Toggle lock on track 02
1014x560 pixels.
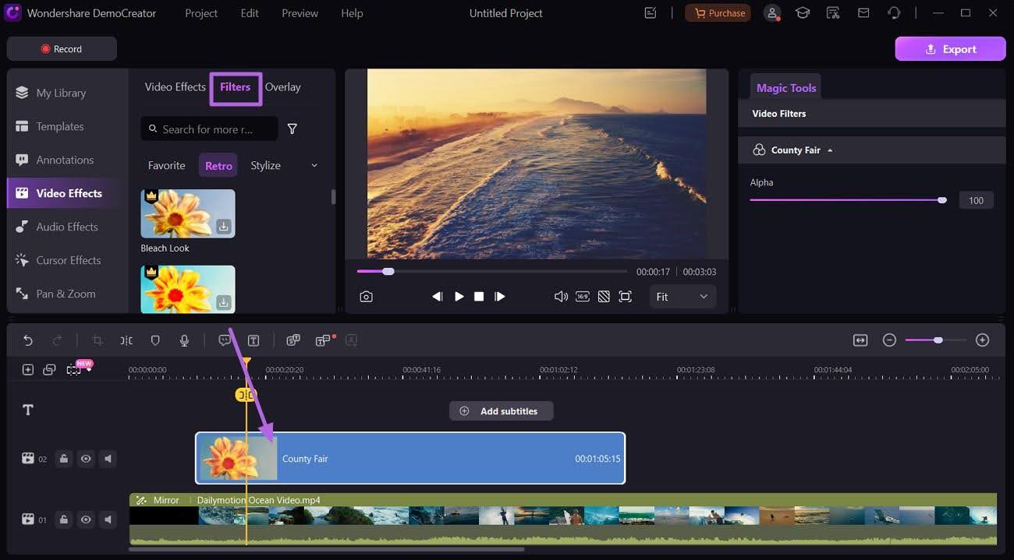64,459
